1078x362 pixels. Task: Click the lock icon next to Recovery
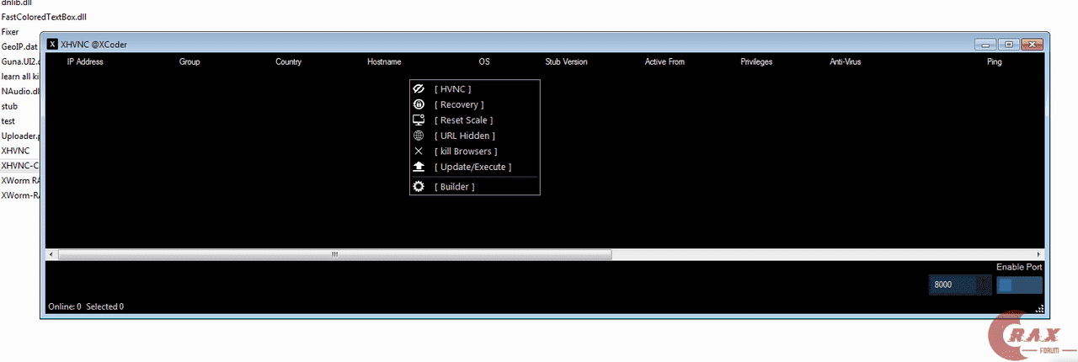point(419,104)
